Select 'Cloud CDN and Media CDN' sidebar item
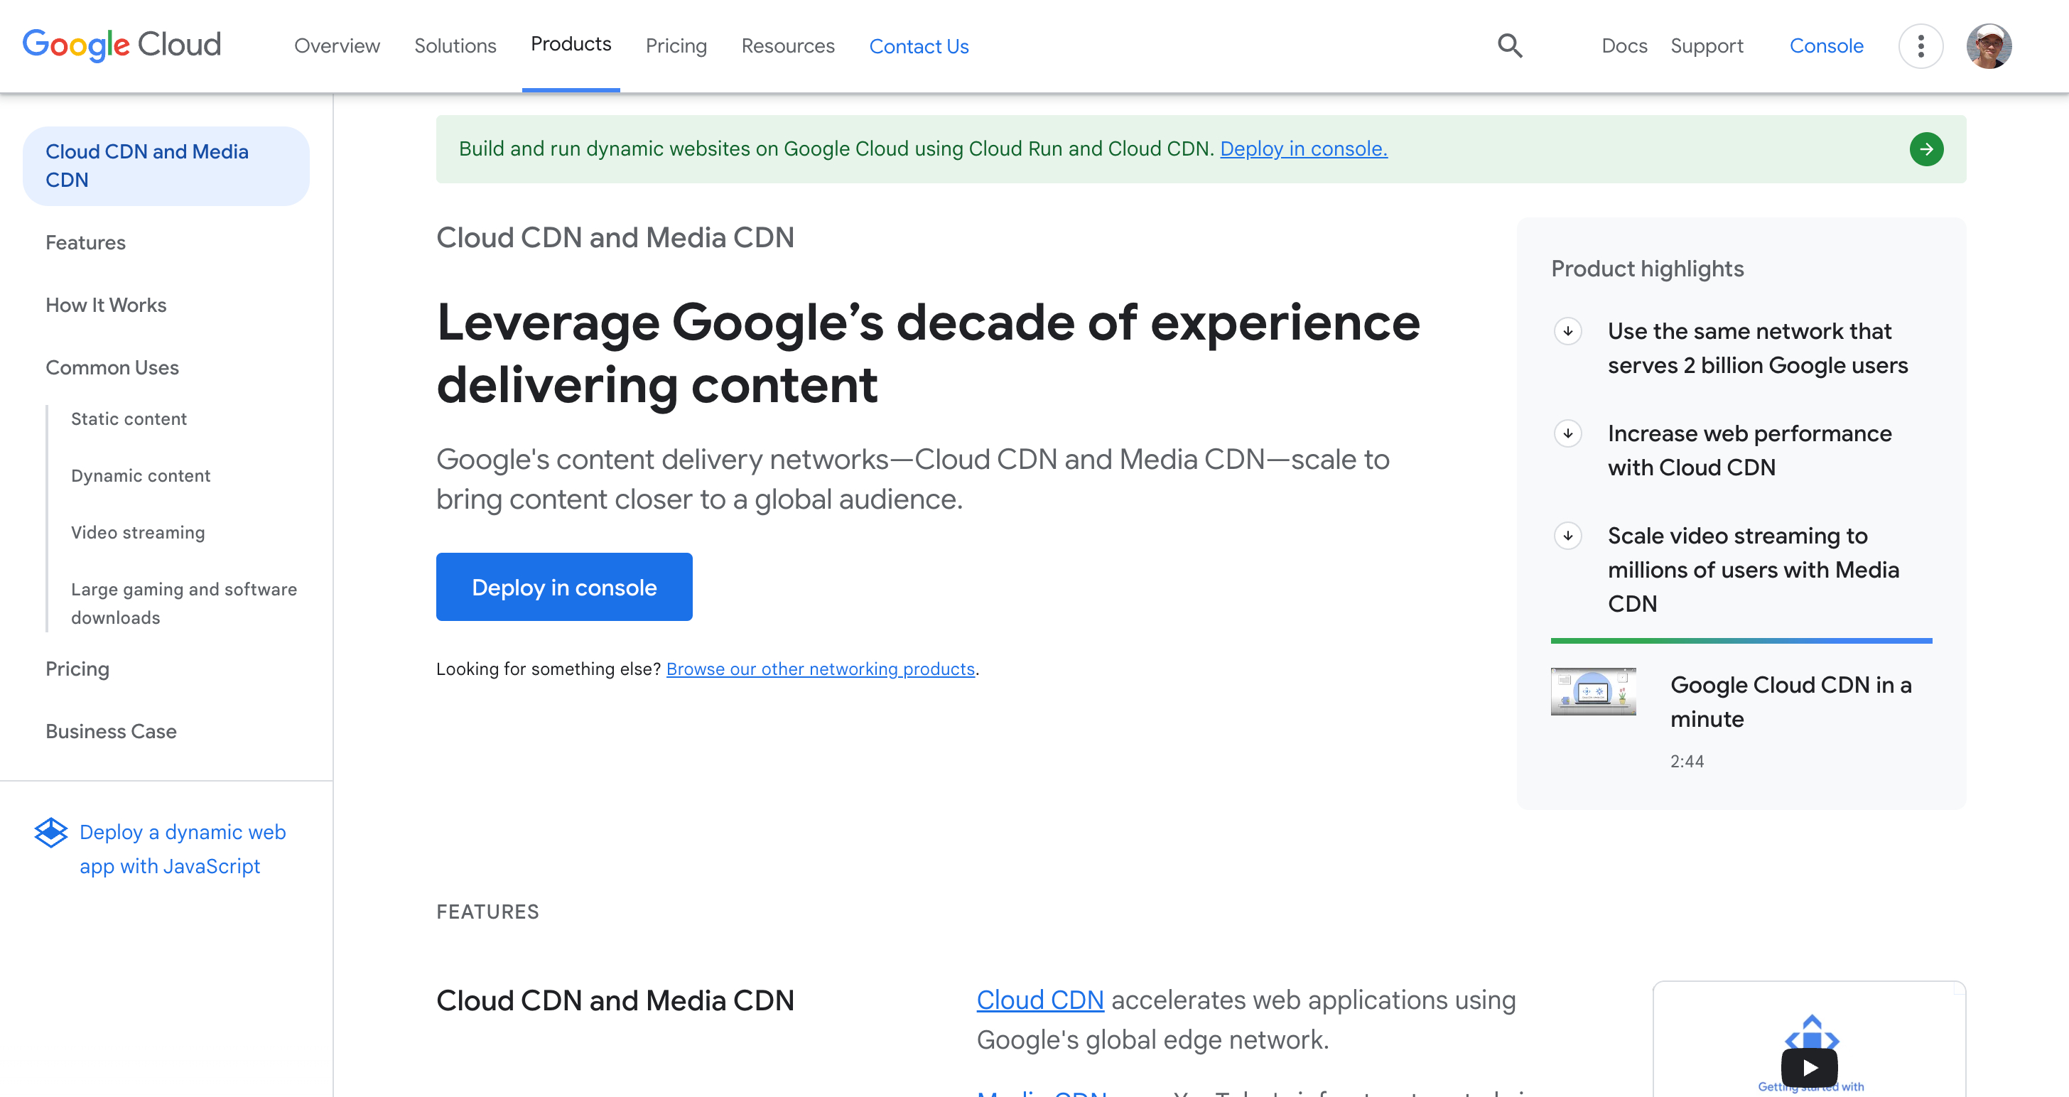 (x=166, y=166)
